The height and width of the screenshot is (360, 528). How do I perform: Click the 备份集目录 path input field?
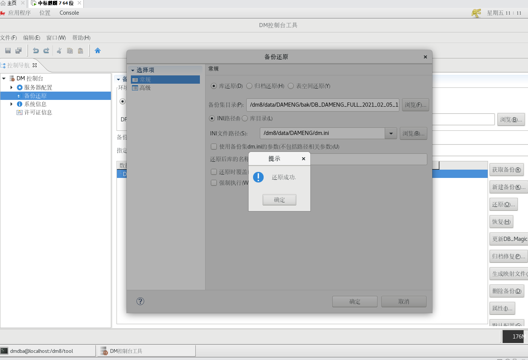(x=323, y=105)
